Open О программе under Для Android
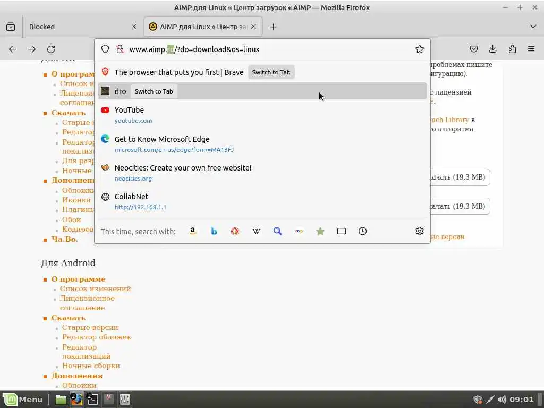Screen dimensions: 544x408 (79, 279)
